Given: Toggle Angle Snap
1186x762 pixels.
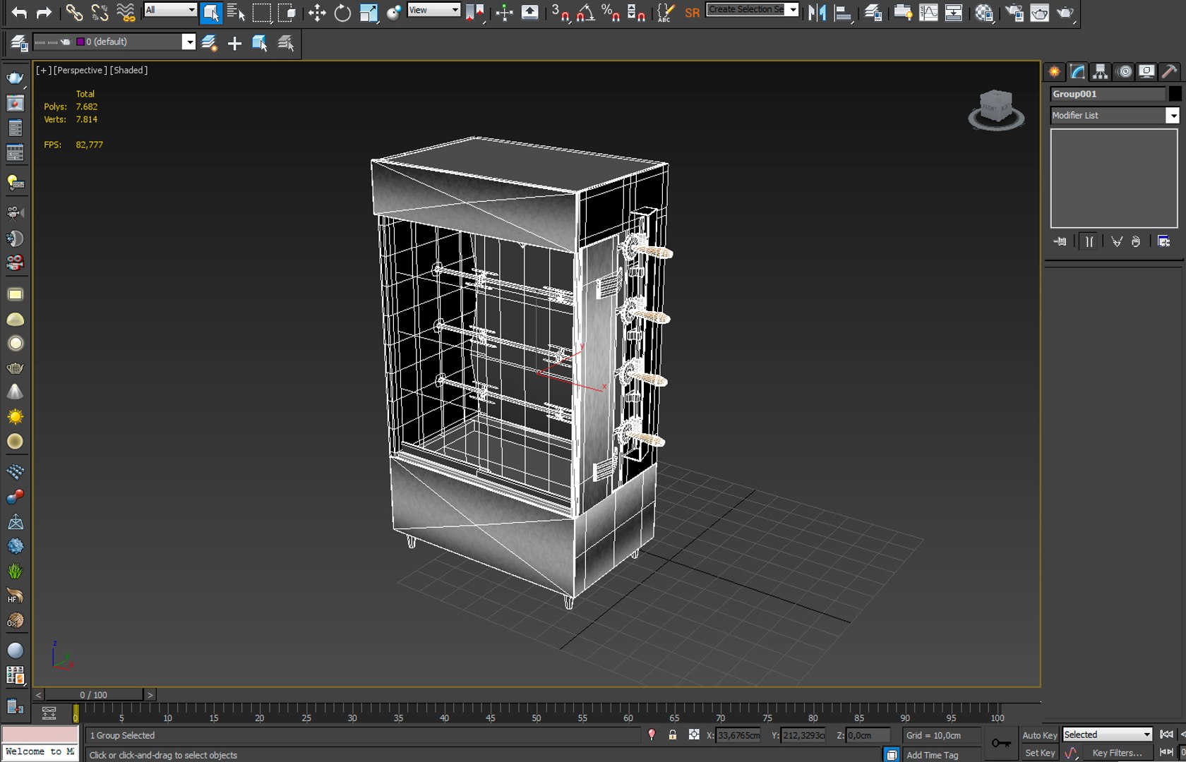Looking at the screenshot, I should (585, 12).
